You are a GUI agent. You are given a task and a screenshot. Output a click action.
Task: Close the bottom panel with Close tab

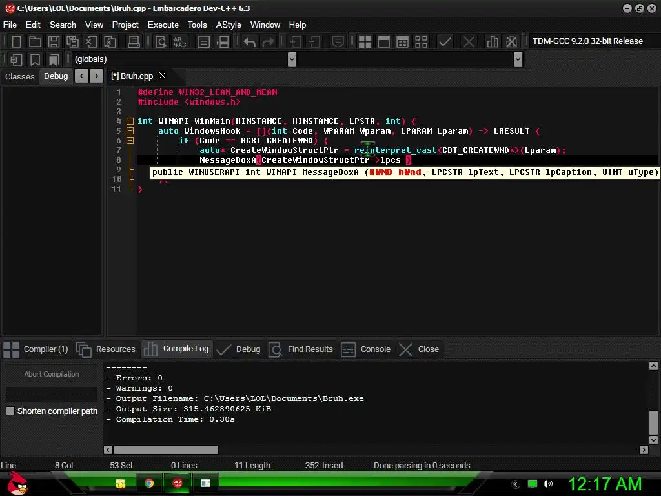point(420,349)
